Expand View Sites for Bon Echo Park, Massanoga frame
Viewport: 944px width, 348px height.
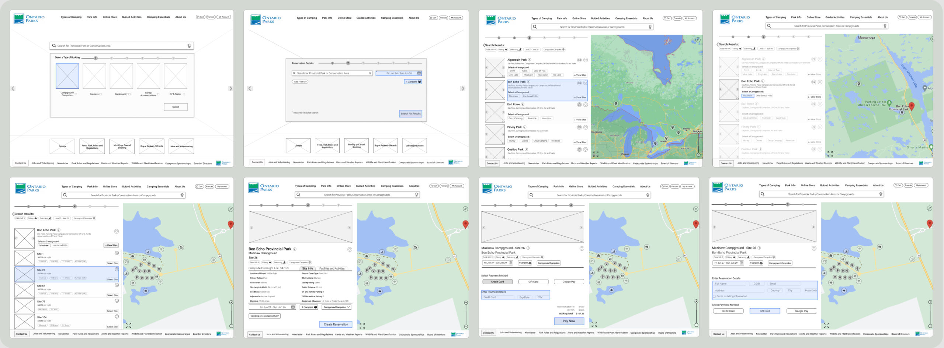814,97
